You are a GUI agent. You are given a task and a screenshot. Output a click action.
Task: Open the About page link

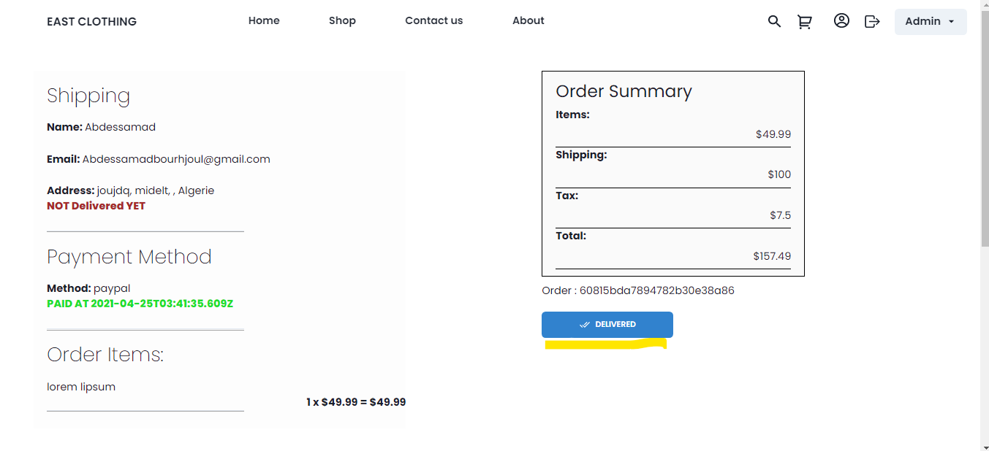(x=528, y=20)
